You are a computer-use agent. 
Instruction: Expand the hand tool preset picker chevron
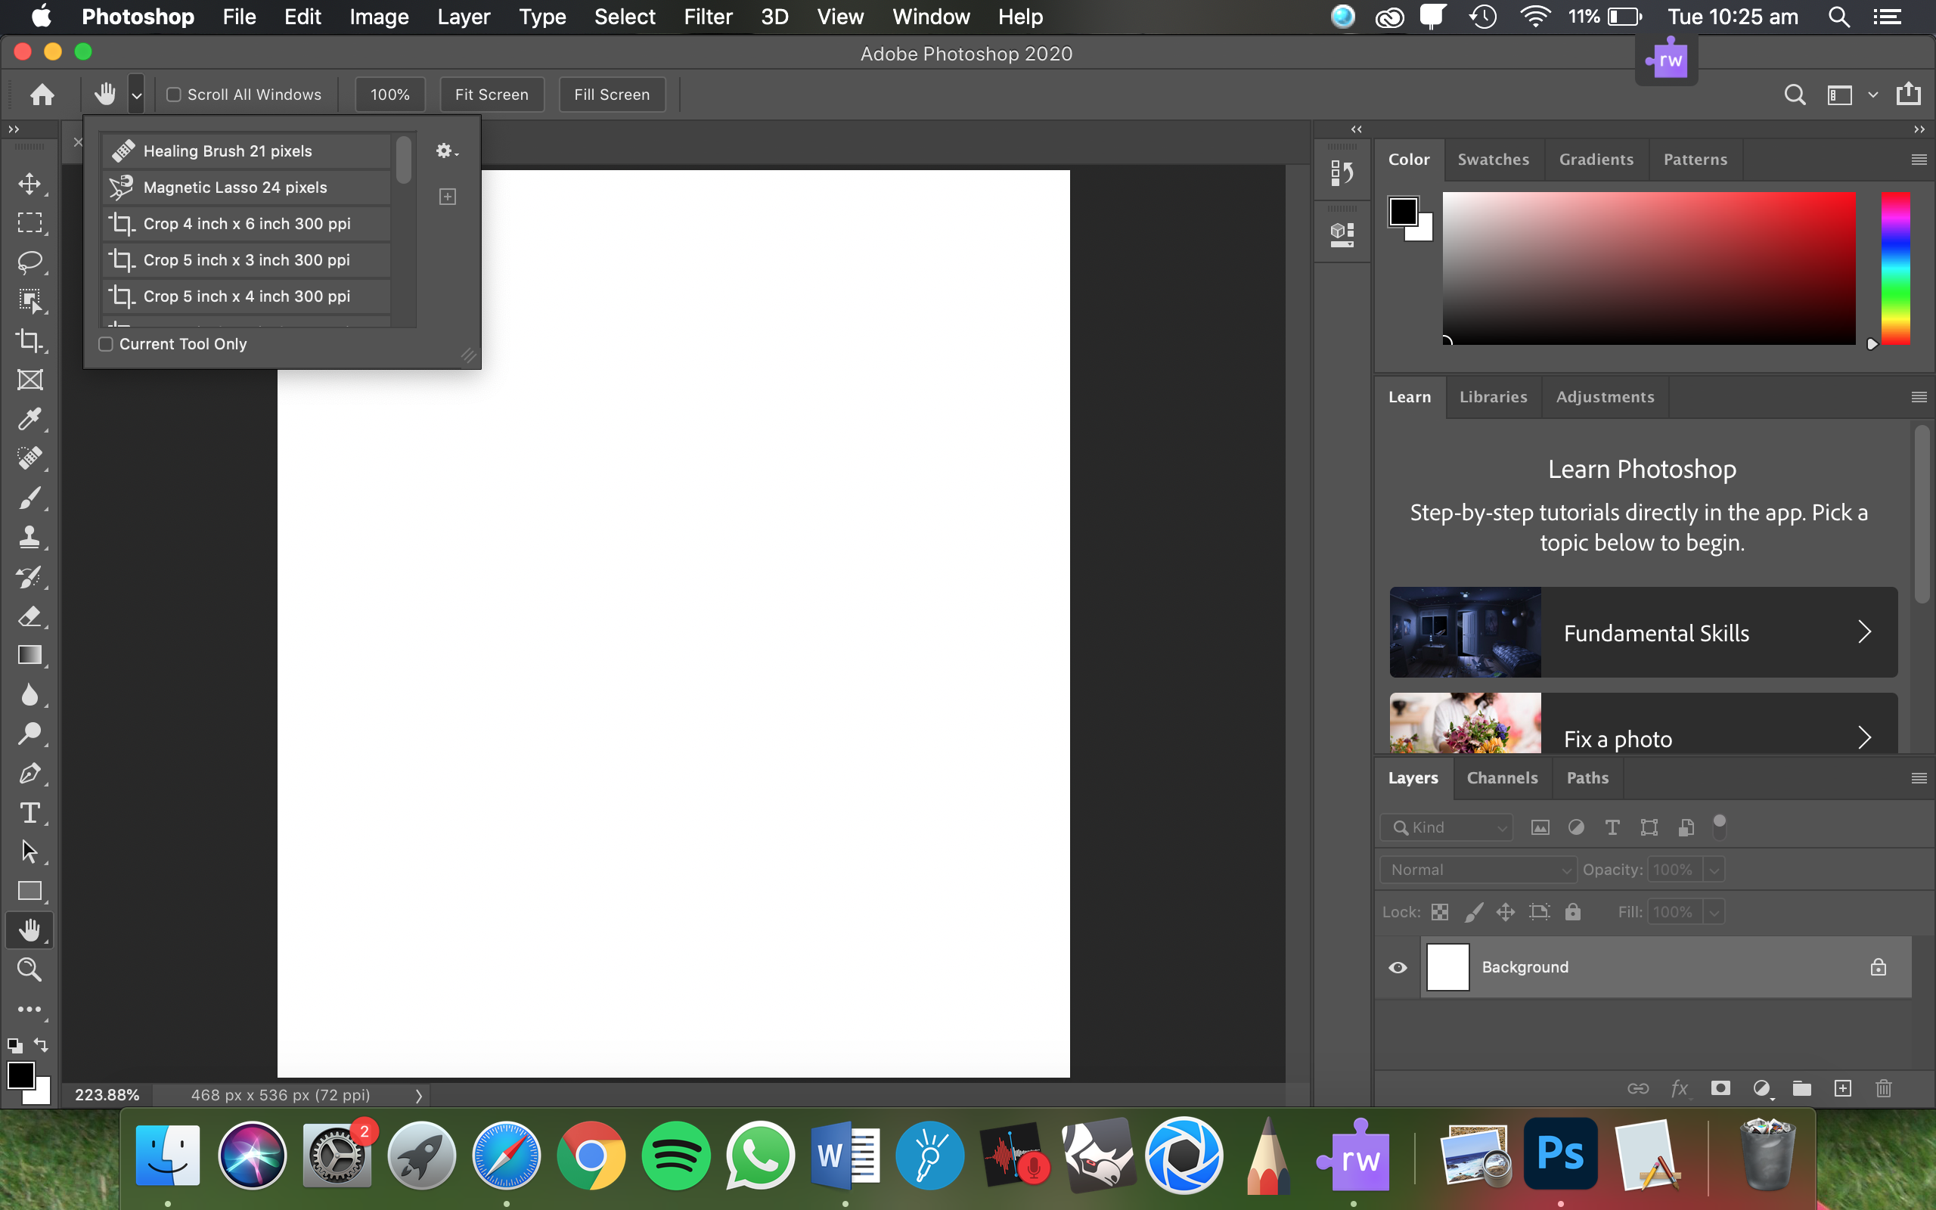pos(136,95)
